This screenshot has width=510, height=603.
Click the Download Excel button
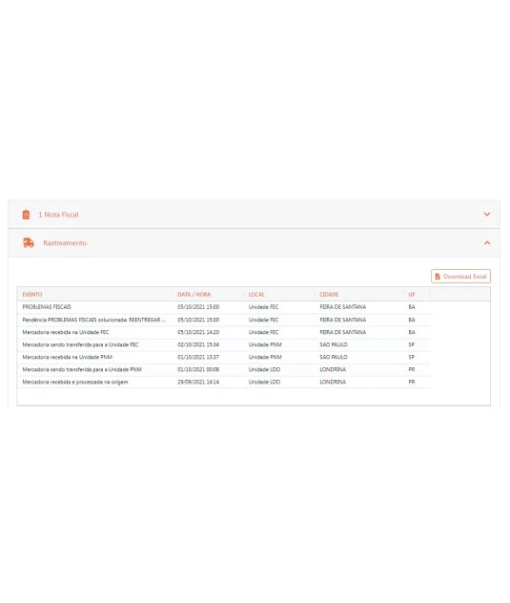tap(460, 276)
